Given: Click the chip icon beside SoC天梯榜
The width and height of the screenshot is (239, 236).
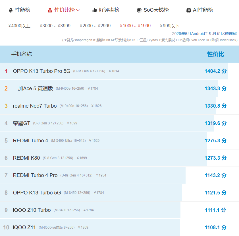Looking at the screenshot, I should (x=139, y=10).
